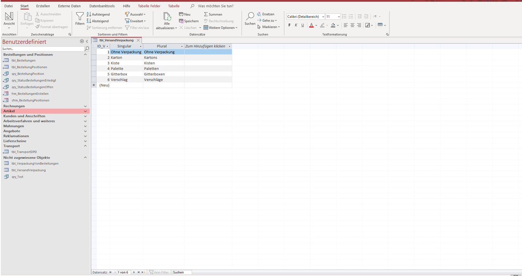Center text using the ribbon alignment icon
This screenshot has height=276, width=522.
coord(352,25)
